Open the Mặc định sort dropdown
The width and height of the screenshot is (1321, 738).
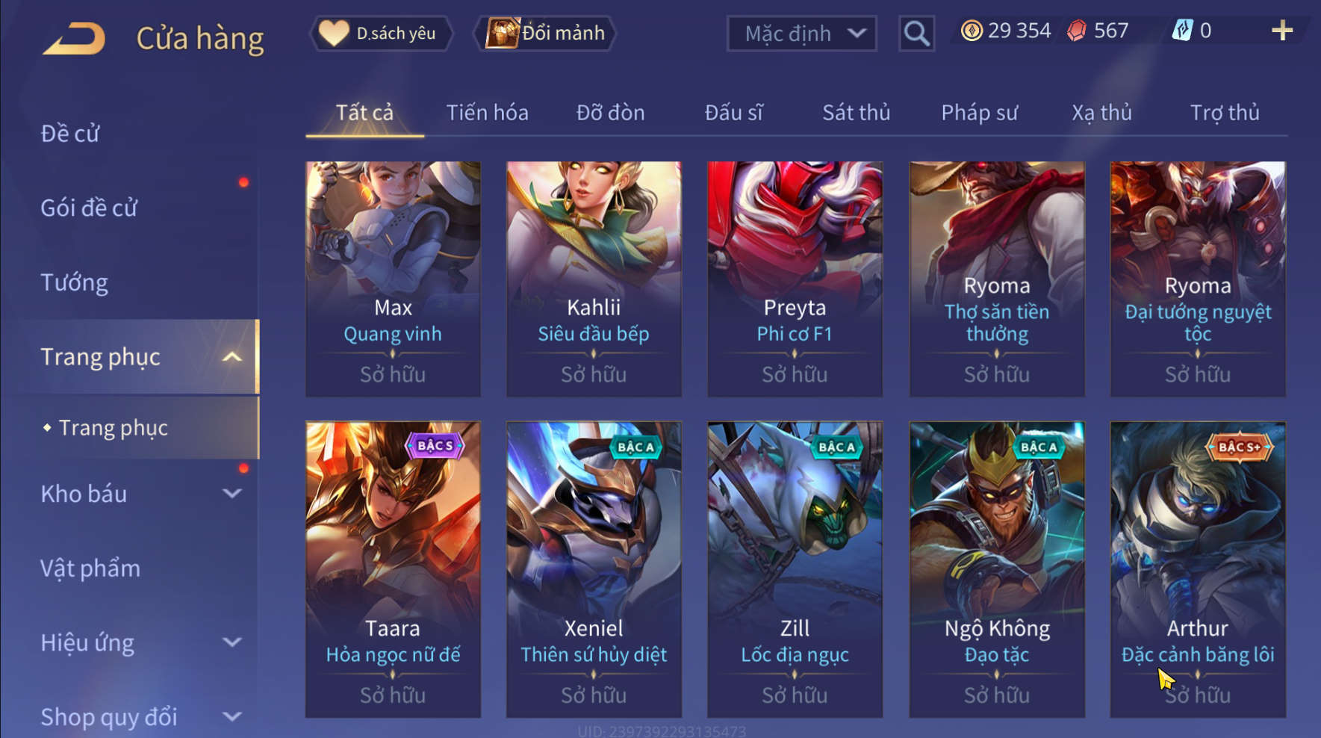[x=802, y=34]
